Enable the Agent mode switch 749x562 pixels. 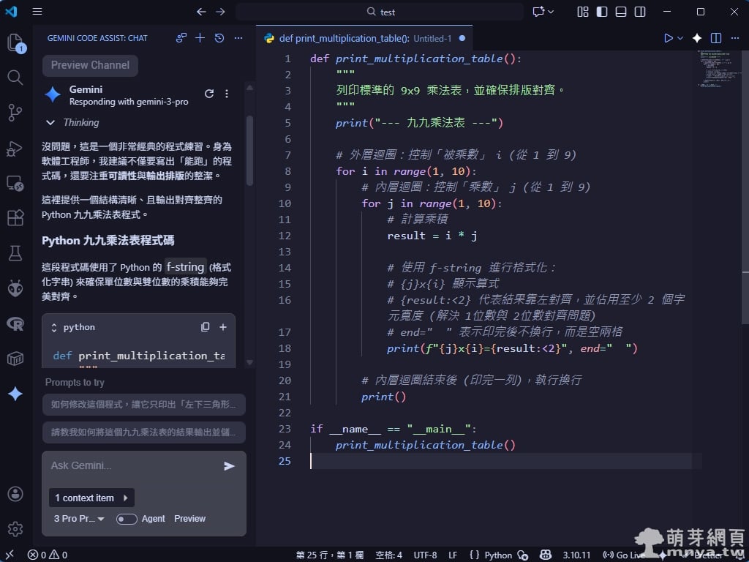coord(127,519)
